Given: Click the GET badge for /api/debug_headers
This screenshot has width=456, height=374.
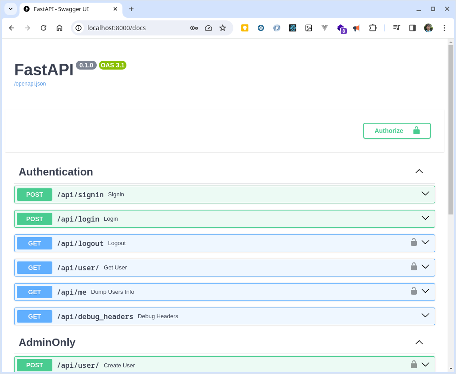Looking at the screenshot, I should coord(35,317).
